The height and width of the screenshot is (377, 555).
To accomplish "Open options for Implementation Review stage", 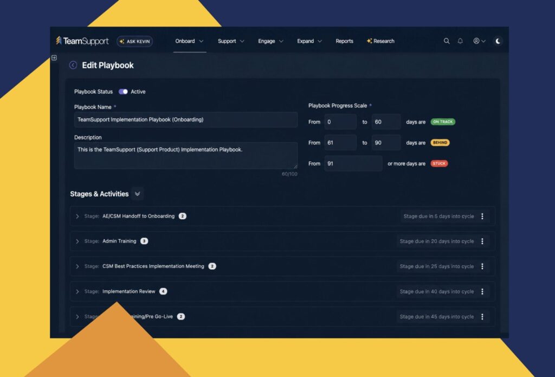I will (x=482, y=292).
